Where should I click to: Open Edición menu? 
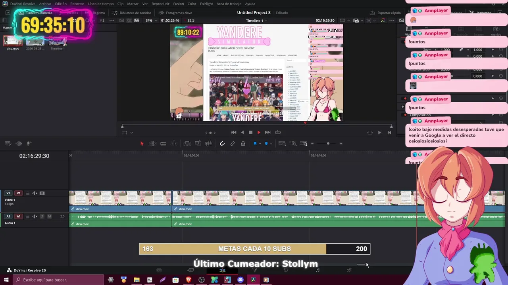pos(61,4)
